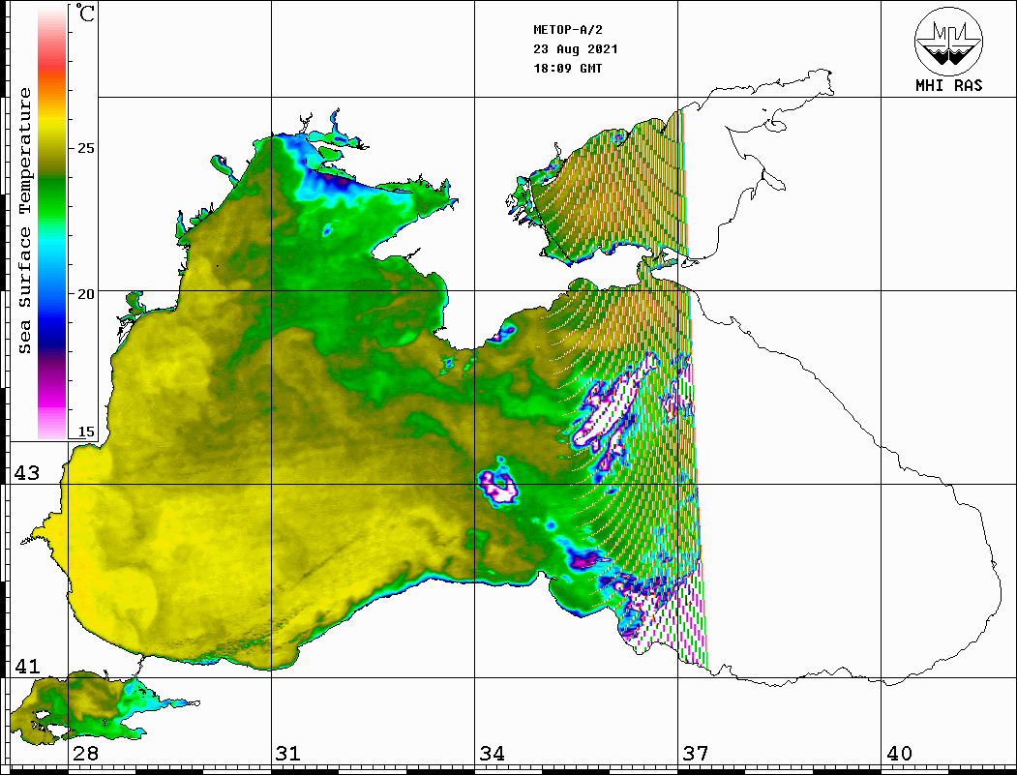Click the temperature color scale bar

[52, 223]
